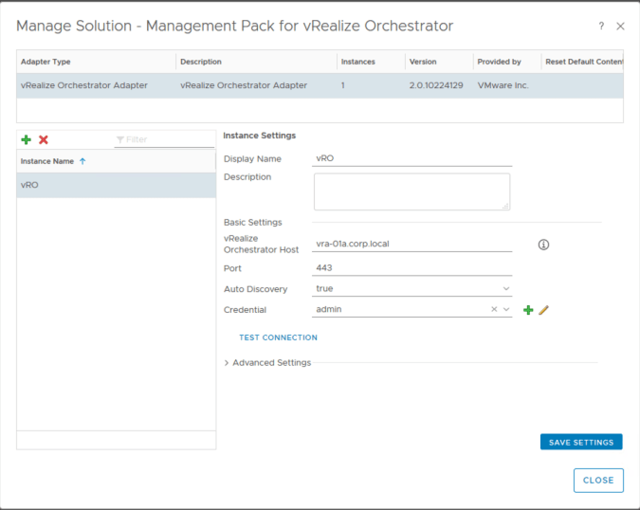
Task: Expand the Advanced Settings section
Action: tap(267, 362)
